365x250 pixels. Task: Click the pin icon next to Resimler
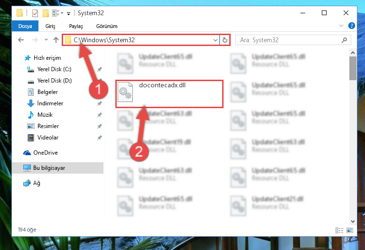tap(99, 126)
